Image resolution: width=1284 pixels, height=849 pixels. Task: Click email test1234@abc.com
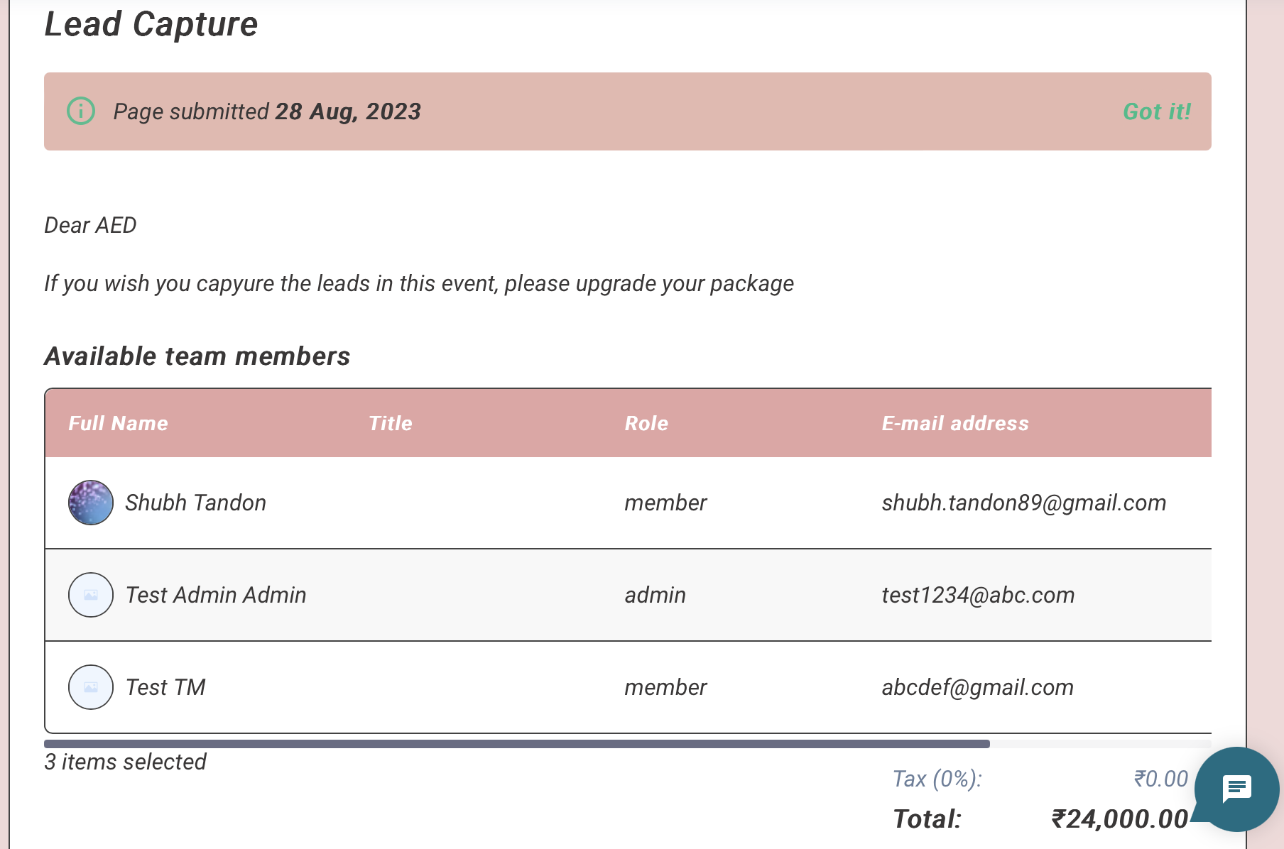[978, 595]
